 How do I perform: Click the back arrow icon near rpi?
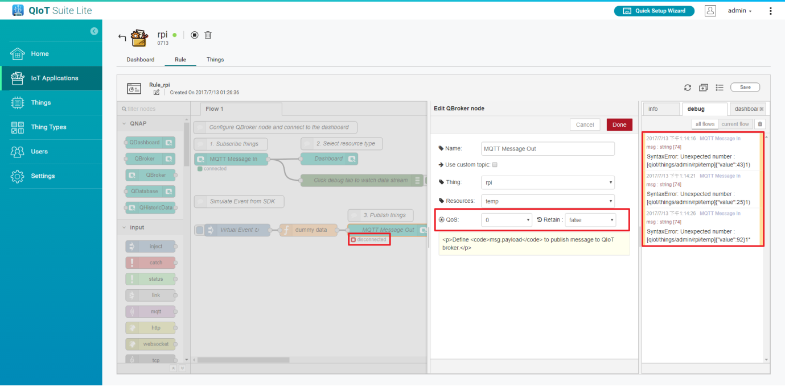coord(122,38)
